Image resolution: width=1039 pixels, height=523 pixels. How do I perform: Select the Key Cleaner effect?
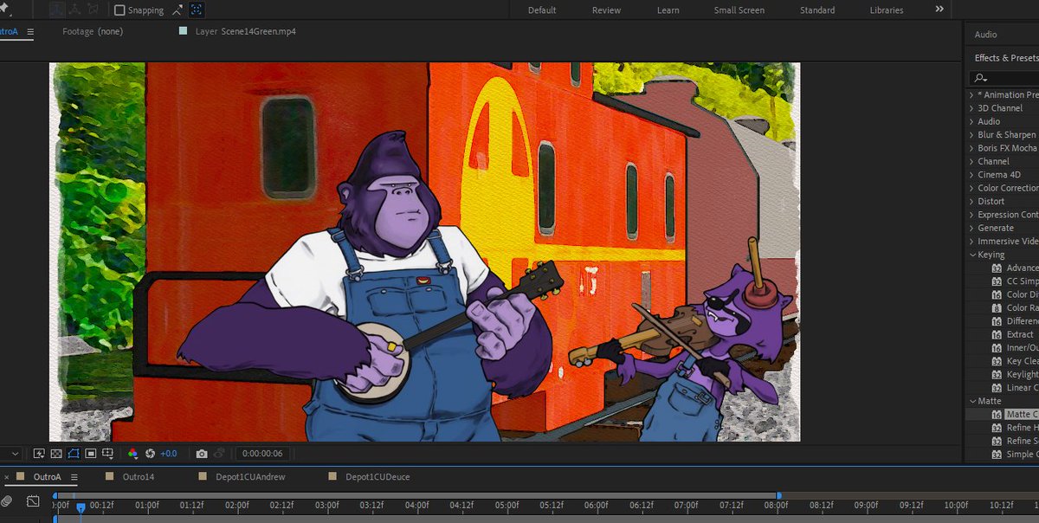[x=1022, y=361]
